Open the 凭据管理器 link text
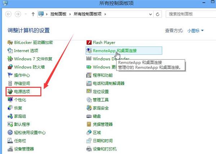The image size is (216, 154). click(103, 124)
